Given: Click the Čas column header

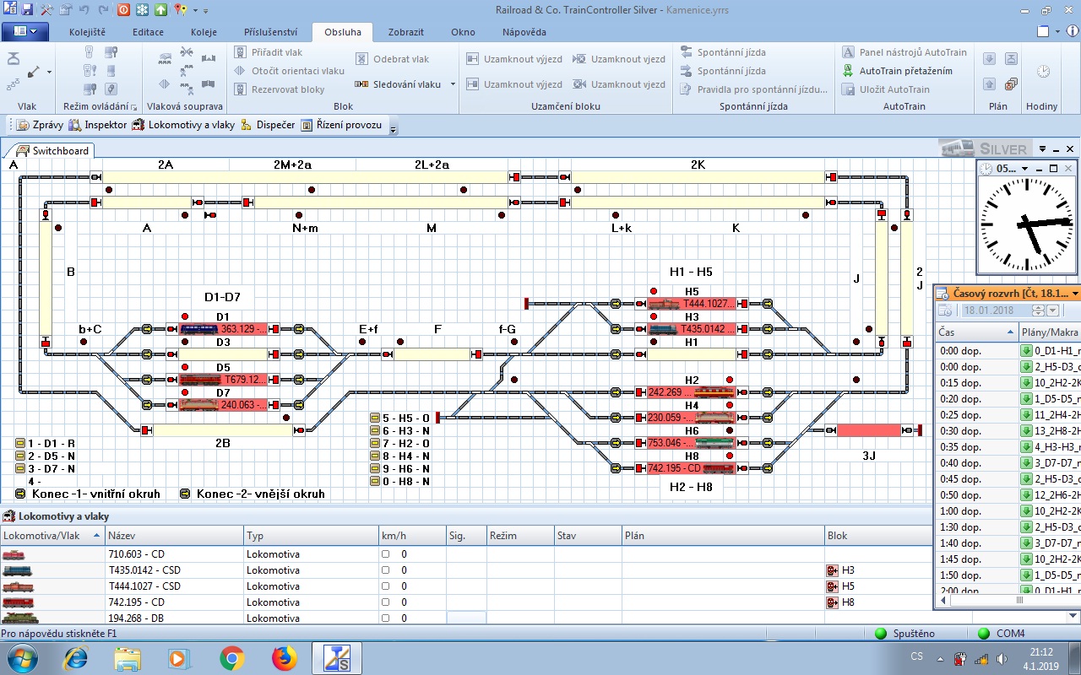Looking at the screenshot, I should tap(976, 332).
